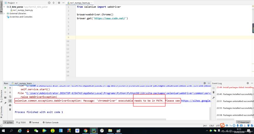Viewport: 254px width, 134px height.
Task: Click the up-arrow stack trace icon
Action: point(10,88)
